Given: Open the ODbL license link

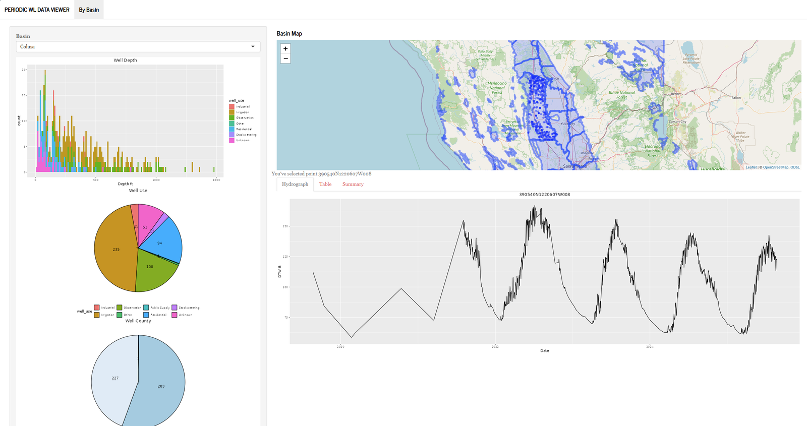Looking at the screenshot, I should coord(795,167).
